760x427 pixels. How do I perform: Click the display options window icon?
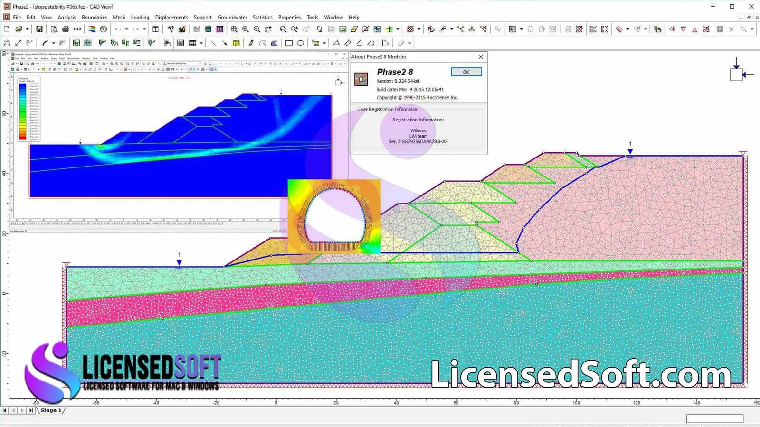click(155, 29)
